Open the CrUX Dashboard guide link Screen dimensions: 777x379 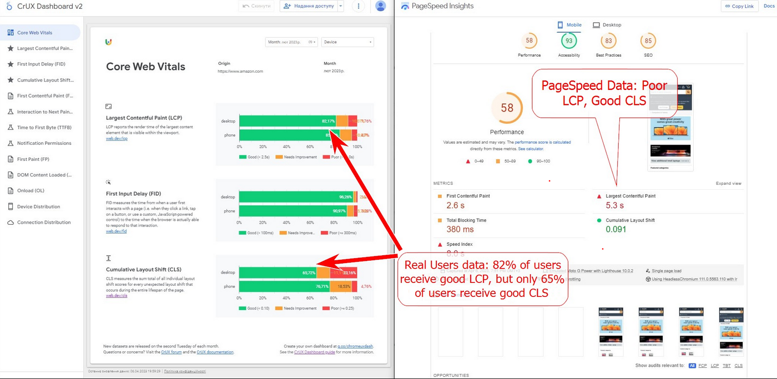click(x=315, y=352)
